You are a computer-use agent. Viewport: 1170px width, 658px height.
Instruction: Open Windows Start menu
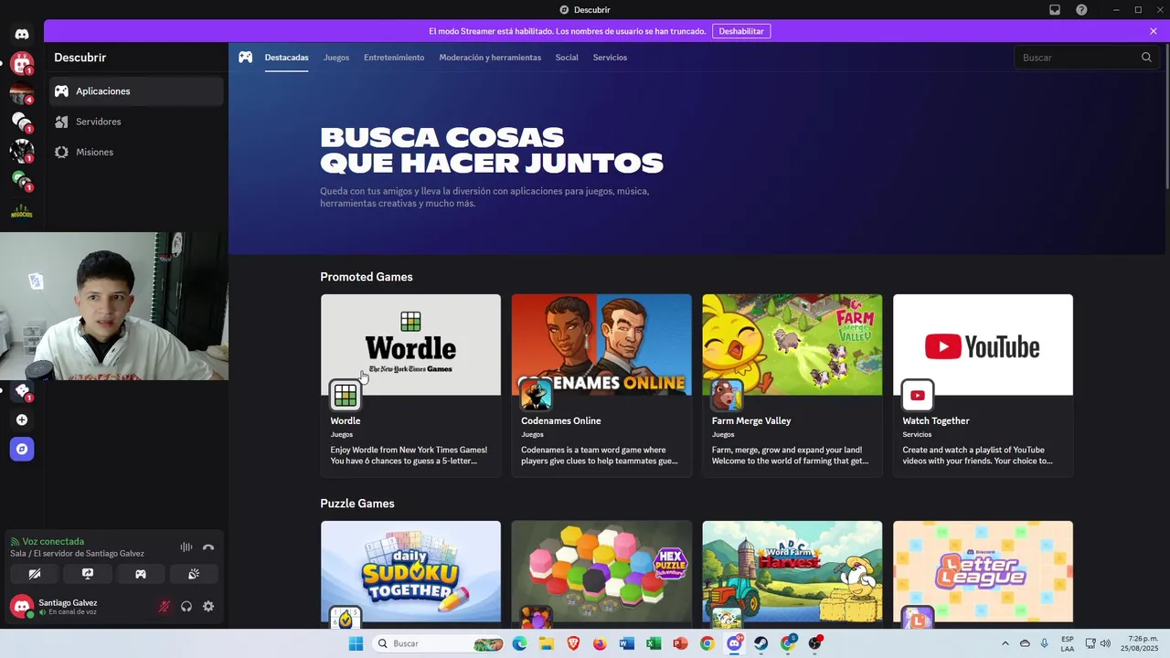356,643
